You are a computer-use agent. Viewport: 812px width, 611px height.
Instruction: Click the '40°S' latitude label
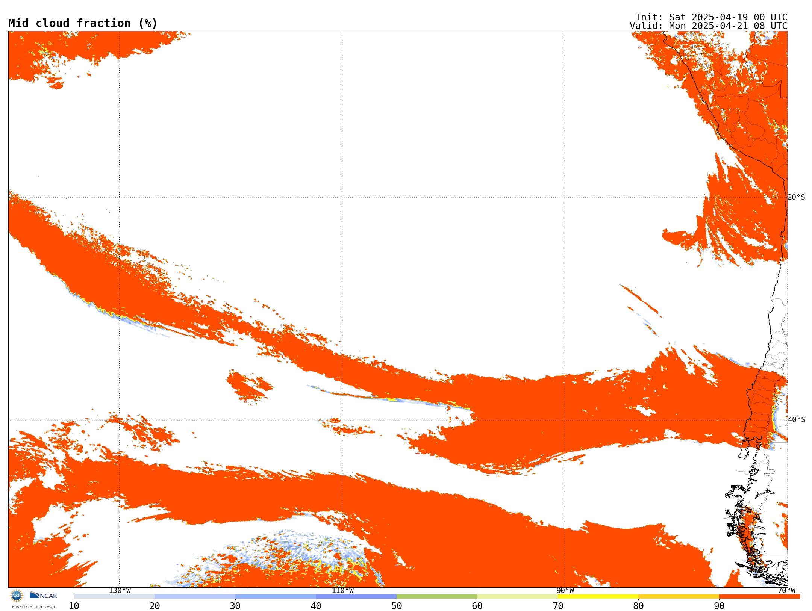coord(797,420)
